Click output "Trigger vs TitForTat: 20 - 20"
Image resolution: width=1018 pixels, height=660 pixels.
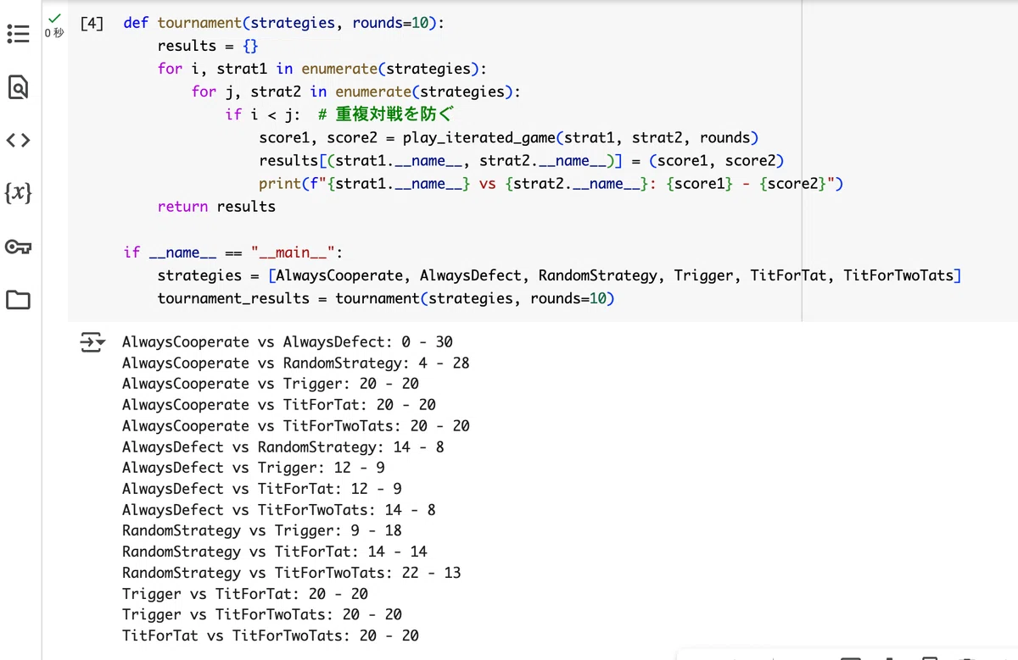pos(245,594)
